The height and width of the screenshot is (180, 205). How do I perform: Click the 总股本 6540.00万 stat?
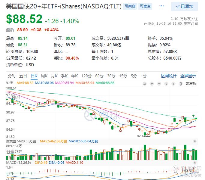[x=164, y=58]
